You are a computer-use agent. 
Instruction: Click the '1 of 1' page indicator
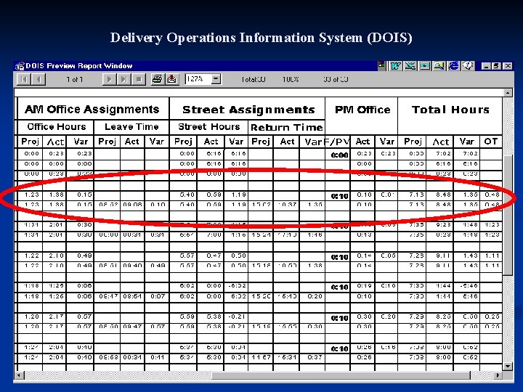click(x=74, y=79)
